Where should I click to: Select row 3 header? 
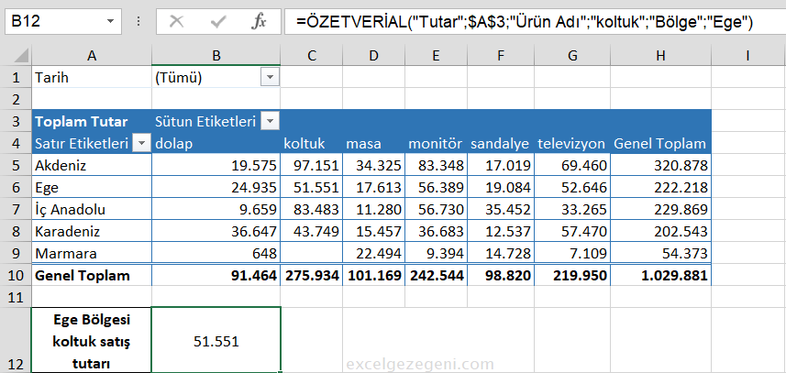[x=16, y=121]
